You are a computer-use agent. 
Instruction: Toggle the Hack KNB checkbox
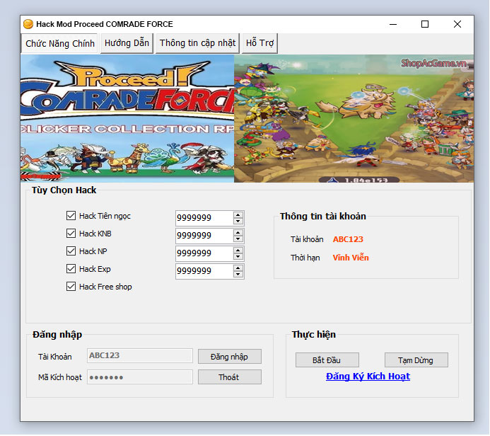(71, 234)
